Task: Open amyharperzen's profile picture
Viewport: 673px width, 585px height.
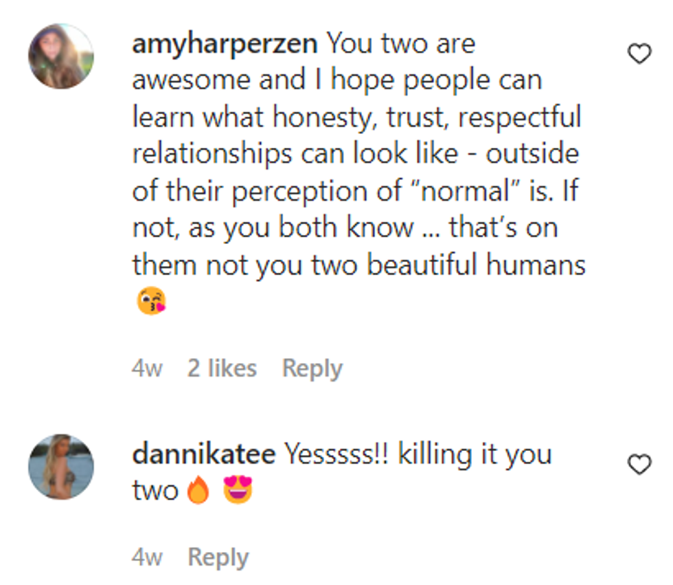Action: click(61, 56)
